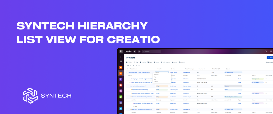Viewport: 273px width, 114px height.
Task: Open the purple flag icon in the sidebar
Action: pyautogui.click(x=121, y=79)
